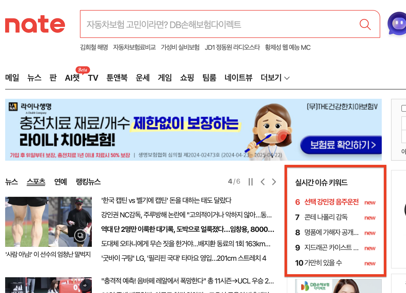Click the Lina dental insurance banner ad
406x293 pixels.
193,130
